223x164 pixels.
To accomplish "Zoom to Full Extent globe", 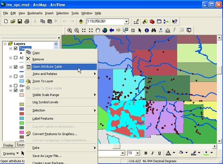I will click(x=105, y=30).
